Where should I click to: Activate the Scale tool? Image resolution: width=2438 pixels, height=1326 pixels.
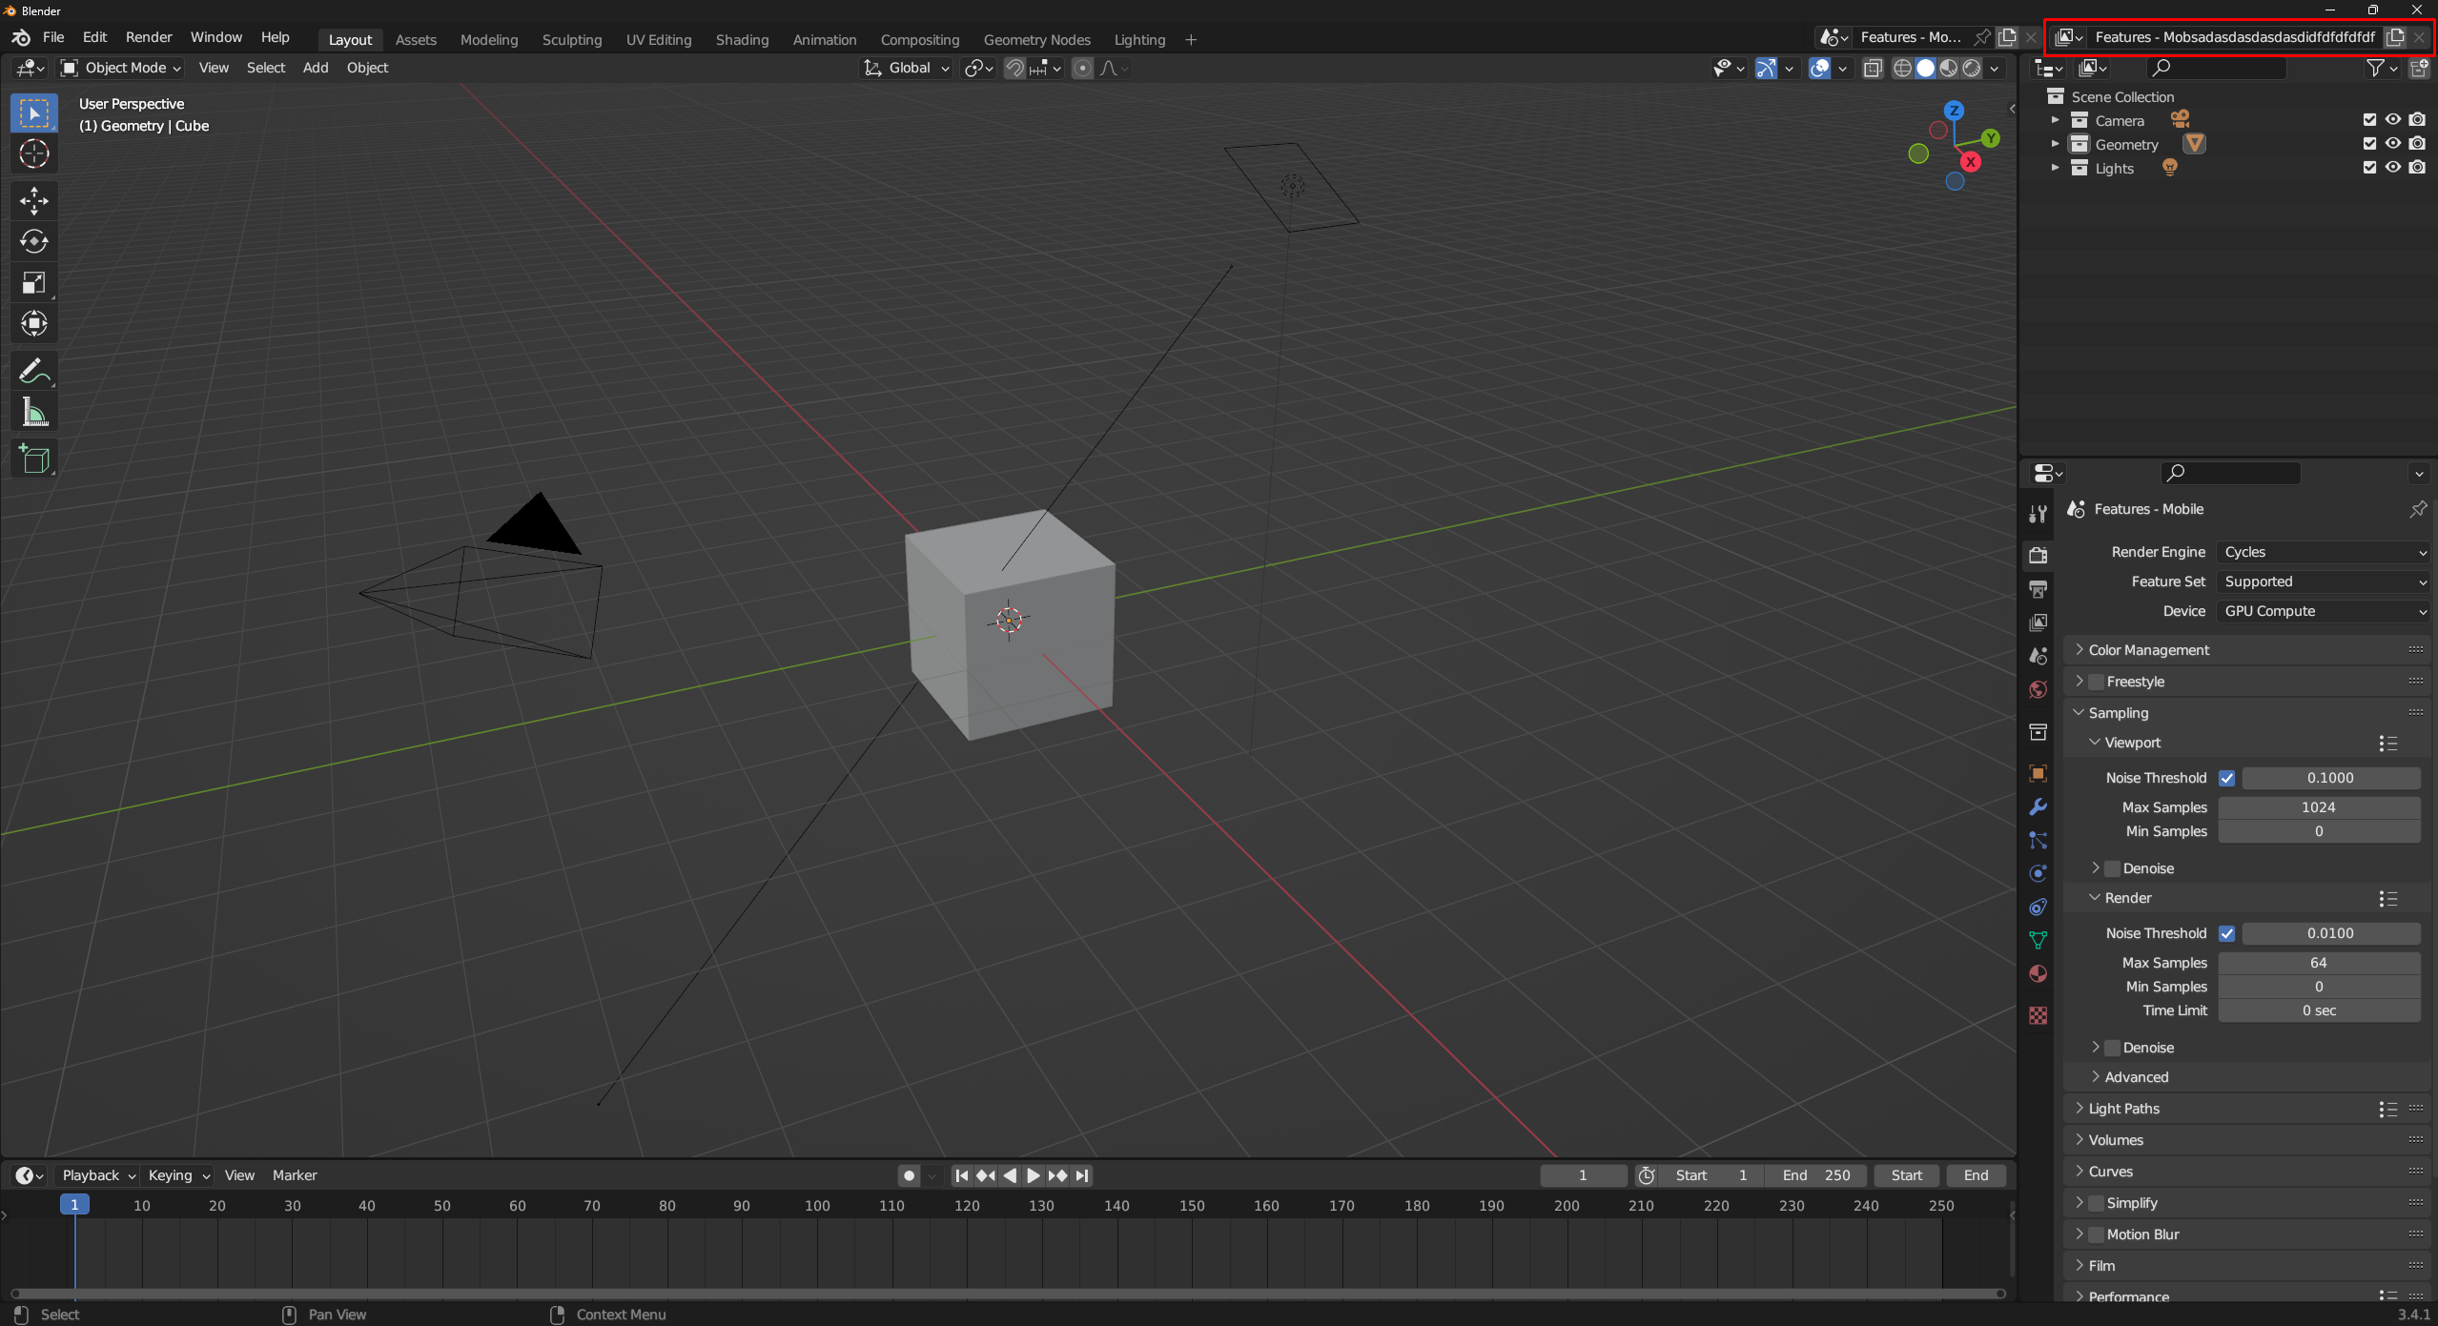coord(34,283)
